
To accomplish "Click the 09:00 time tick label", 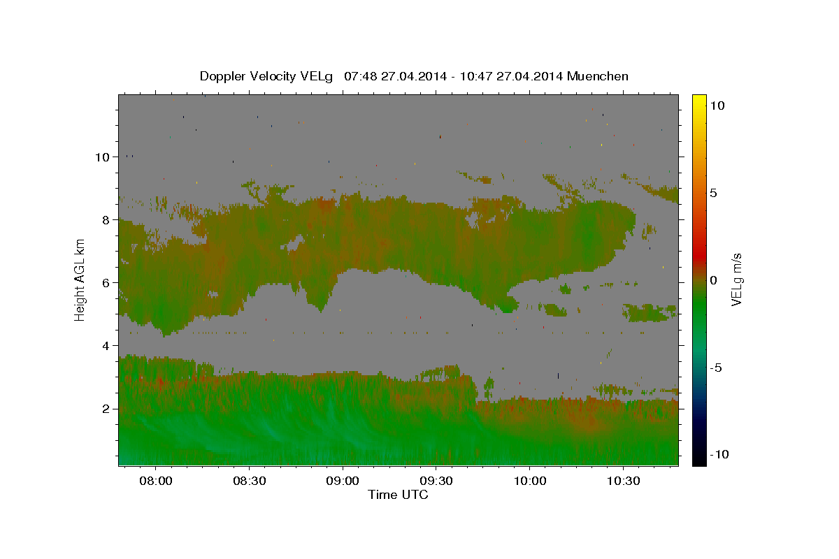I will (x=343, y=481).
